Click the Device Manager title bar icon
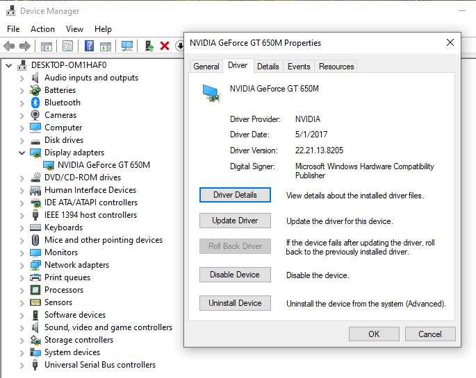Screen dimensions: 476x378 pos(11,11)
